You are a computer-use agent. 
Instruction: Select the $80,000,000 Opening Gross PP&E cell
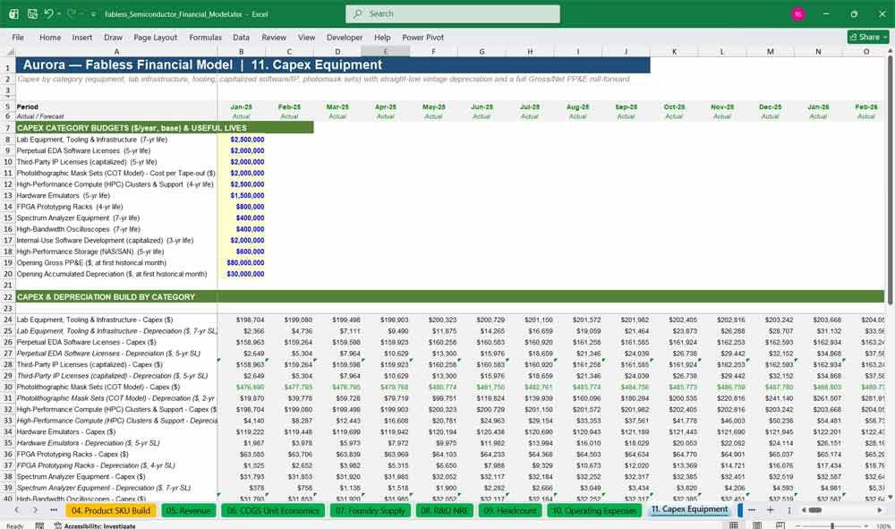coord(241,263)
